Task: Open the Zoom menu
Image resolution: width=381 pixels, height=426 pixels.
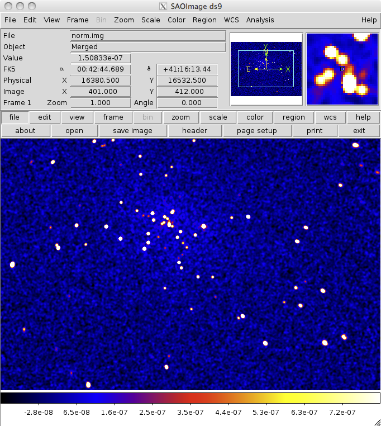Action: (124, 20)
